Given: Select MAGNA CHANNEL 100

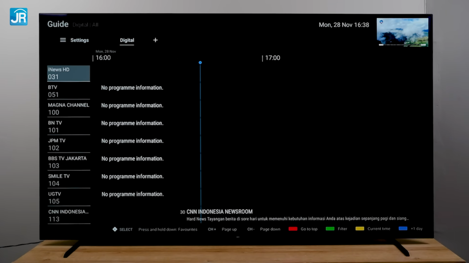Looking at the screenshot, I should click(68, 109).
